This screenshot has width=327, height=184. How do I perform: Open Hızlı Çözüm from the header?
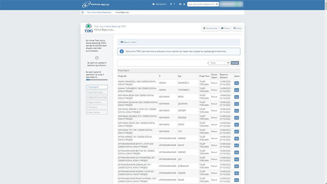pyautogui.click(x=159, y=4)
